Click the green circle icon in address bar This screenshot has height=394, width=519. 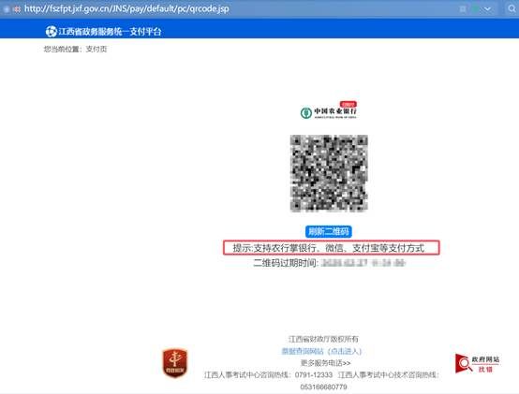476,9
